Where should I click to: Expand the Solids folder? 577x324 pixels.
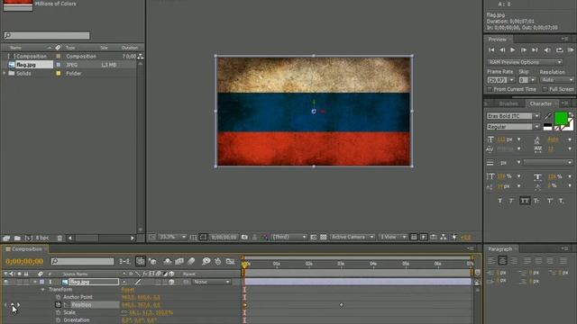pos(5,74)
